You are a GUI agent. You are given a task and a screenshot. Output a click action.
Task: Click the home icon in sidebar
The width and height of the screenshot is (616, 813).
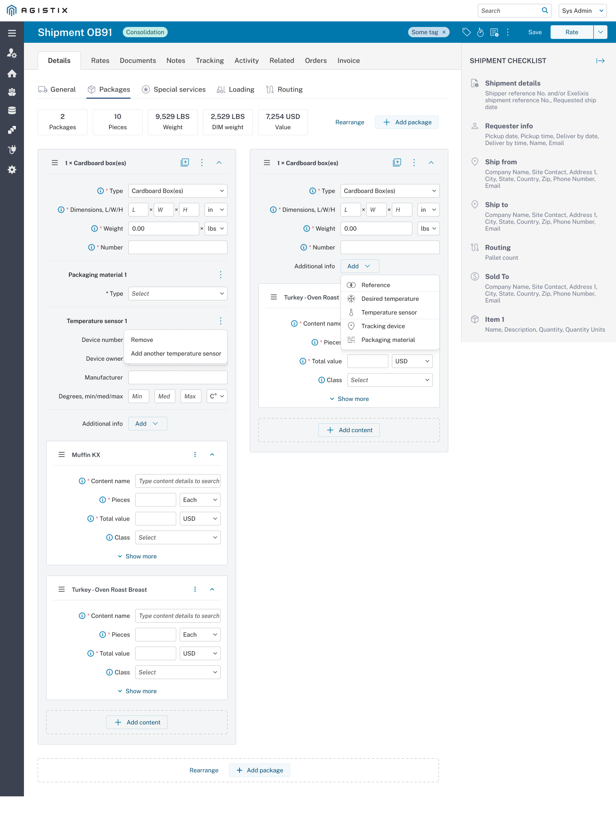(12, 74)
